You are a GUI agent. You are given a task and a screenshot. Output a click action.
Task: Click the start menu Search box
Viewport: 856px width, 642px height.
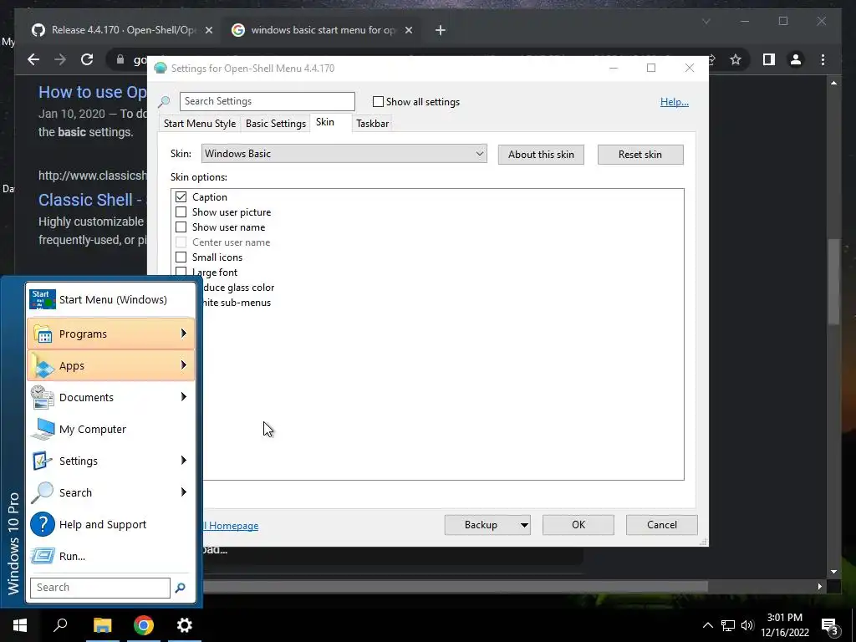click(100, 588)
